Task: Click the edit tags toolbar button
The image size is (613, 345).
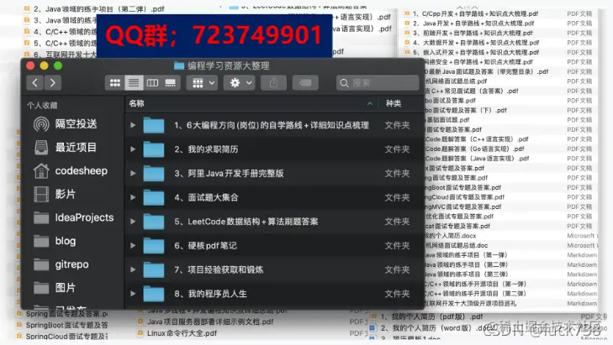Action: [305, 83]
